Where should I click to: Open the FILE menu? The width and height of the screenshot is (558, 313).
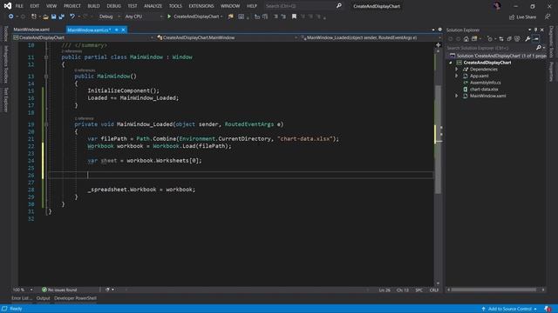[19, 6]
